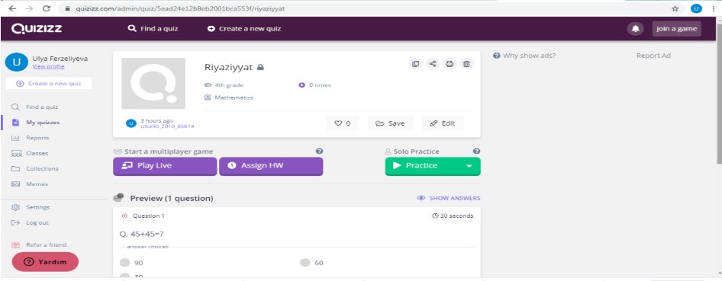Click the Report Ad link
The image size is (722, 281).
pos(653,56)
